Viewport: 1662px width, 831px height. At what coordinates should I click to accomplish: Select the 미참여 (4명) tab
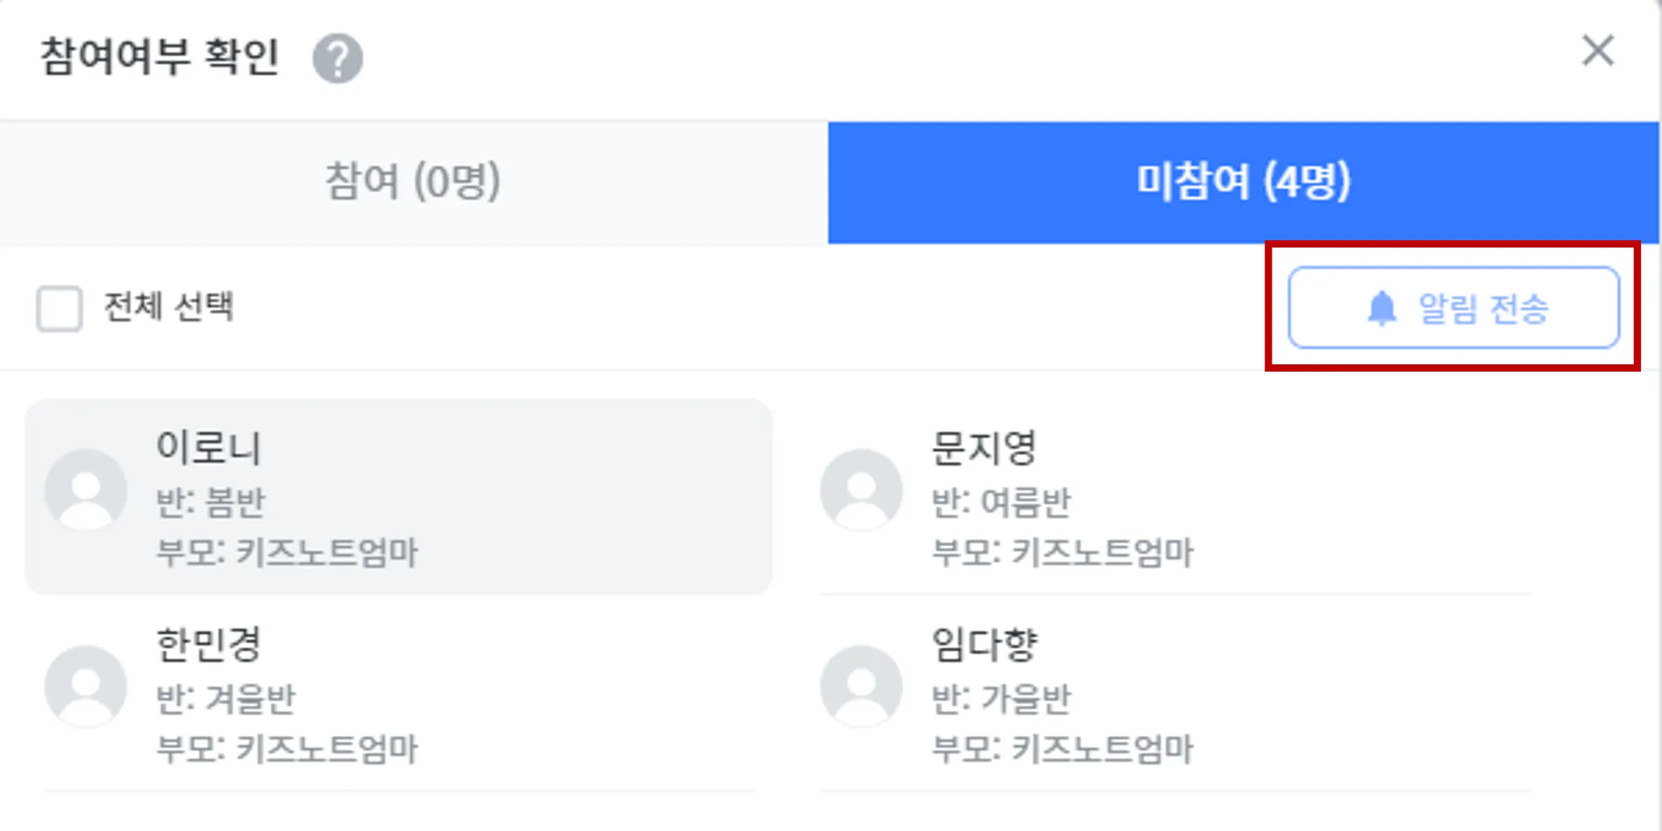point(1243,182)
